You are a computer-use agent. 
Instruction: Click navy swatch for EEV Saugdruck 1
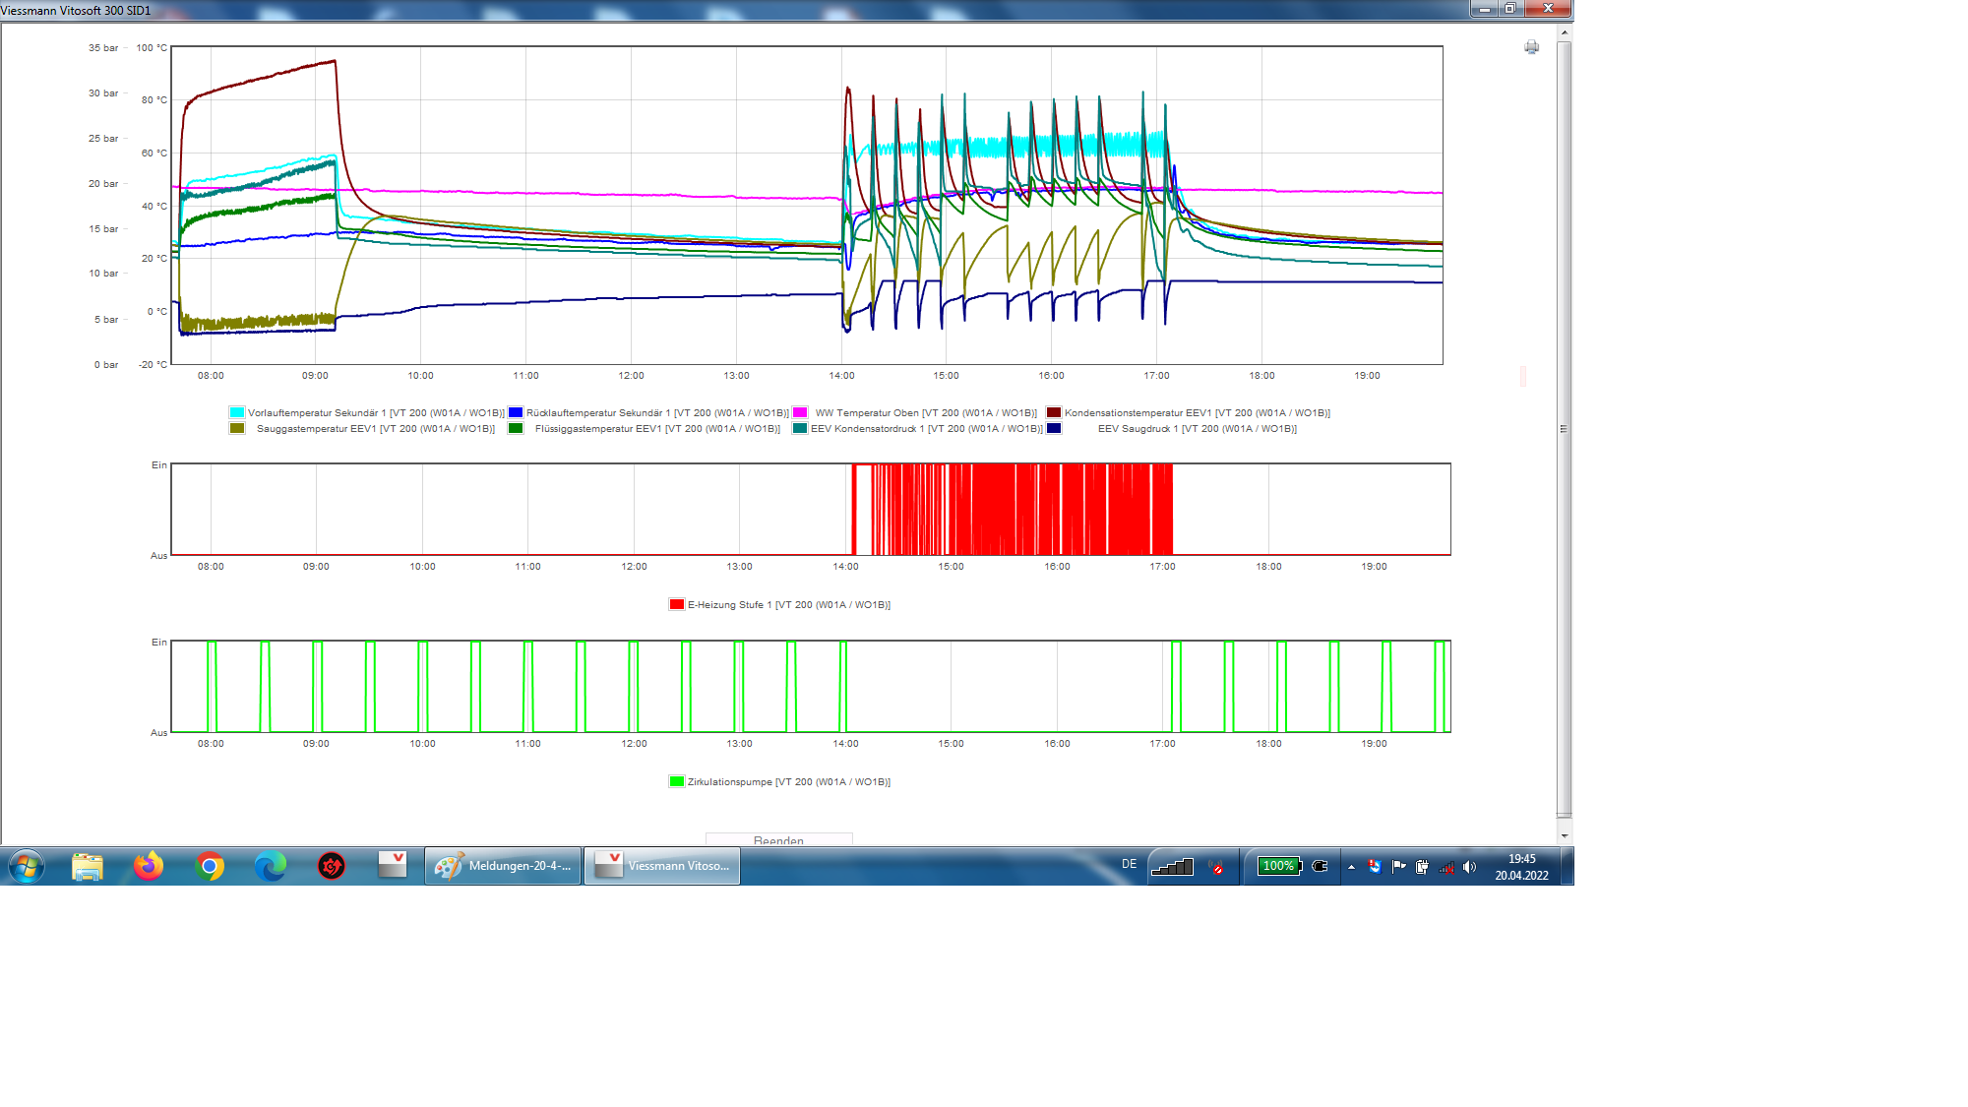[x=1054, y=428]
